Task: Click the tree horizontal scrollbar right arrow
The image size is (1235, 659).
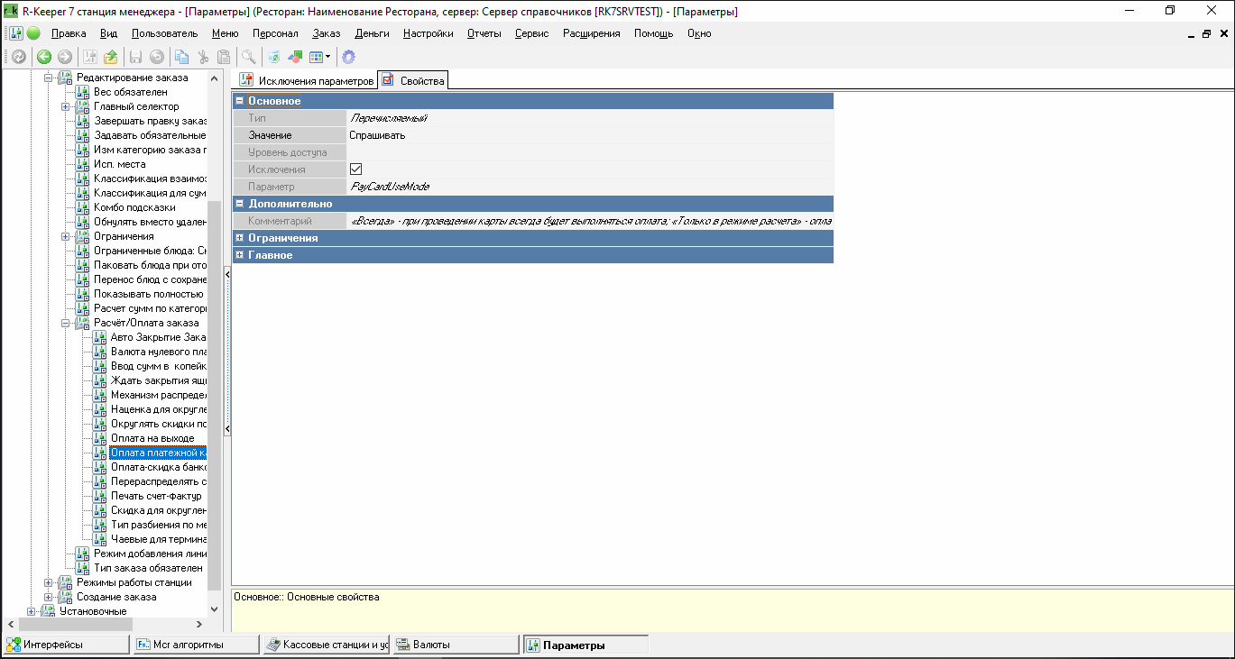Action: [x=200, y=624]
